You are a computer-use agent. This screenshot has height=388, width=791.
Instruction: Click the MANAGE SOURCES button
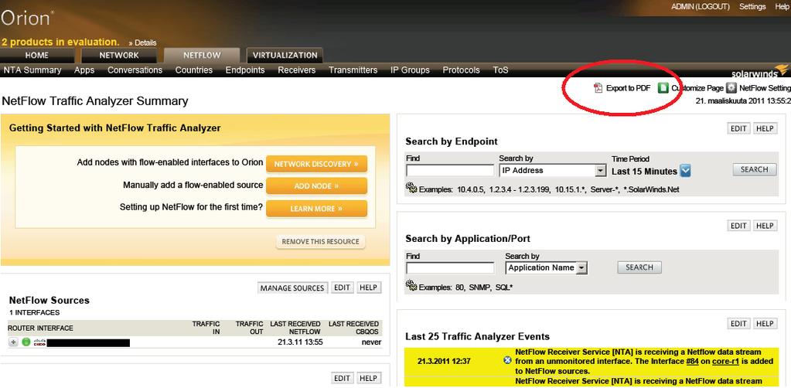(x=292, y=288)
